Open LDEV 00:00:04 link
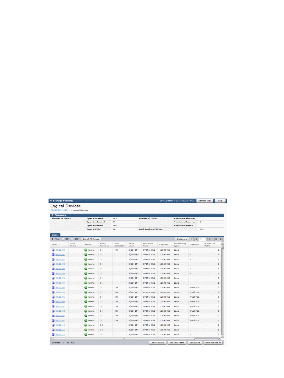The image size is (284, 378). [60, 269]
